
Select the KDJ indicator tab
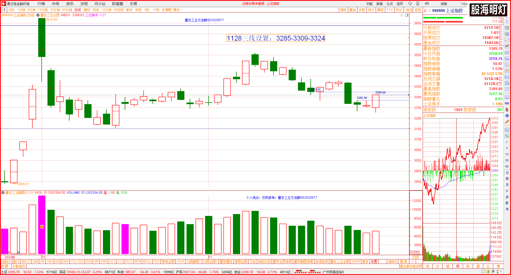pos(112,261)
